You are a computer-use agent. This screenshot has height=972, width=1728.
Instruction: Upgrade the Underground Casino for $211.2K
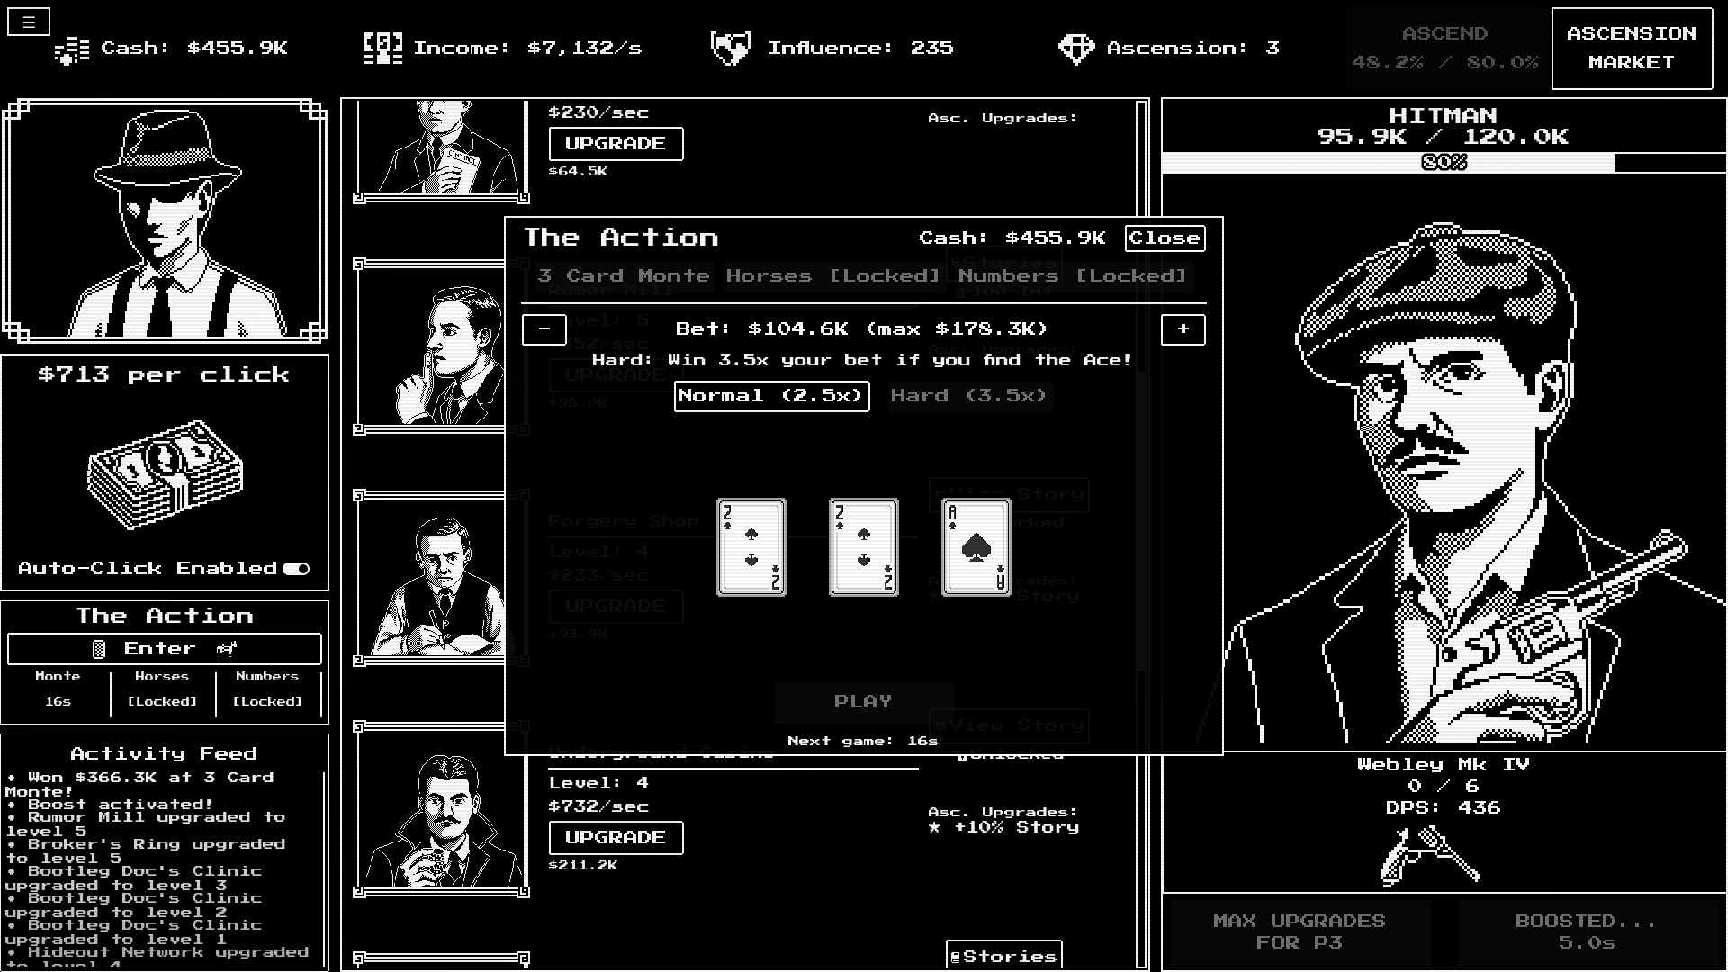point(616,838)
